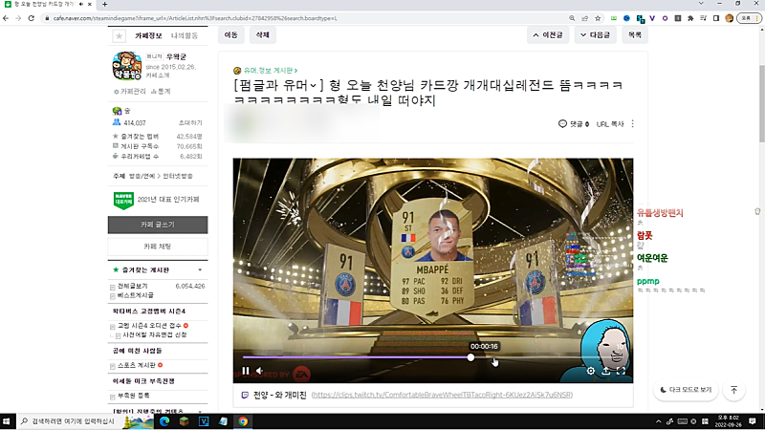Enter fullscreen mode in the video player

(x=621, y=371)
